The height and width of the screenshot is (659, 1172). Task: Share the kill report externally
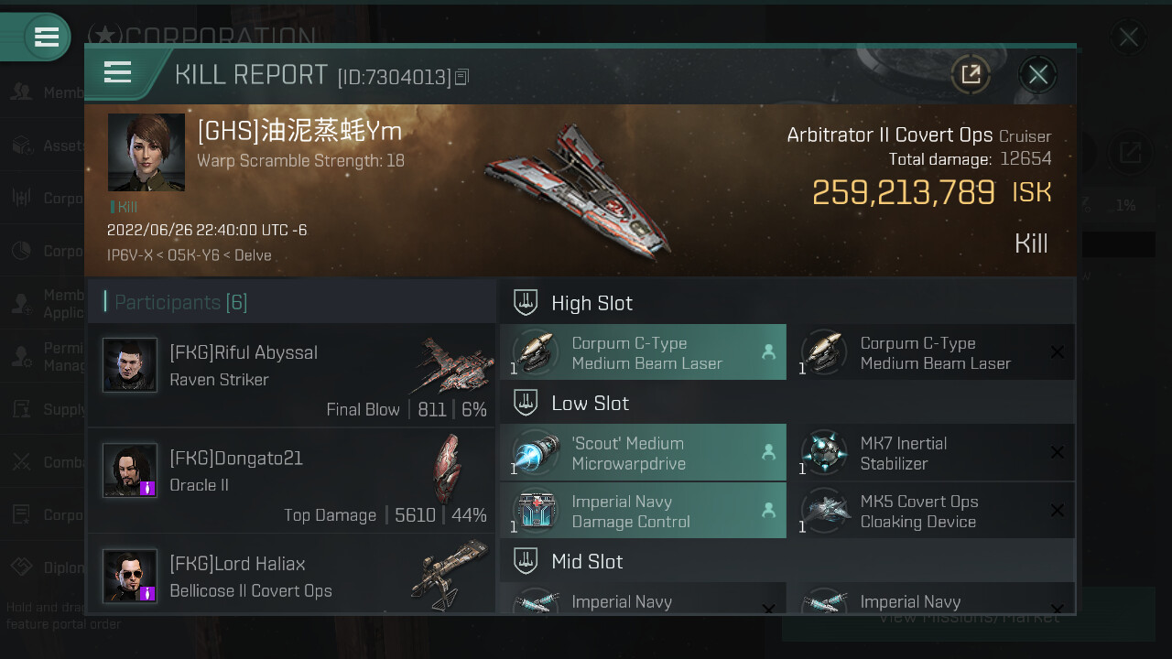pos(971,74)
